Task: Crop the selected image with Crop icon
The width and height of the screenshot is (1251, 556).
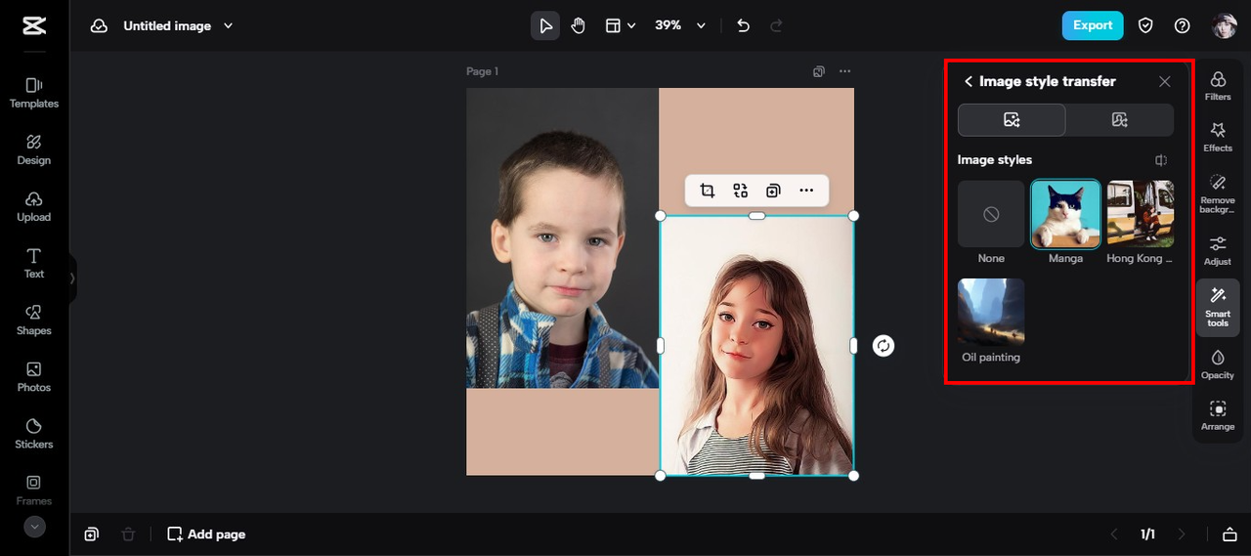Action: pos(708,191)
